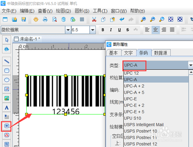This screenshot has height=147, width=193.
Task: Choose UPC-A + 2 from list
Action: click(156, 86)
